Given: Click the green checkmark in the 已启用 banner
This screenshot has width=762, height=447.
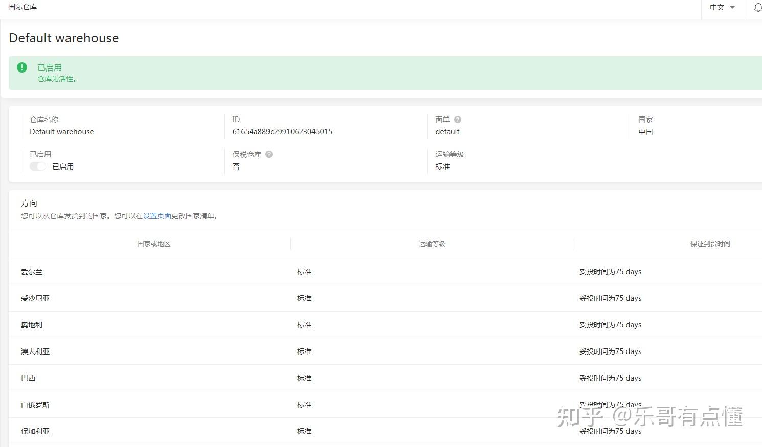Looking at the screenshot, I should (x=21, y=67).
